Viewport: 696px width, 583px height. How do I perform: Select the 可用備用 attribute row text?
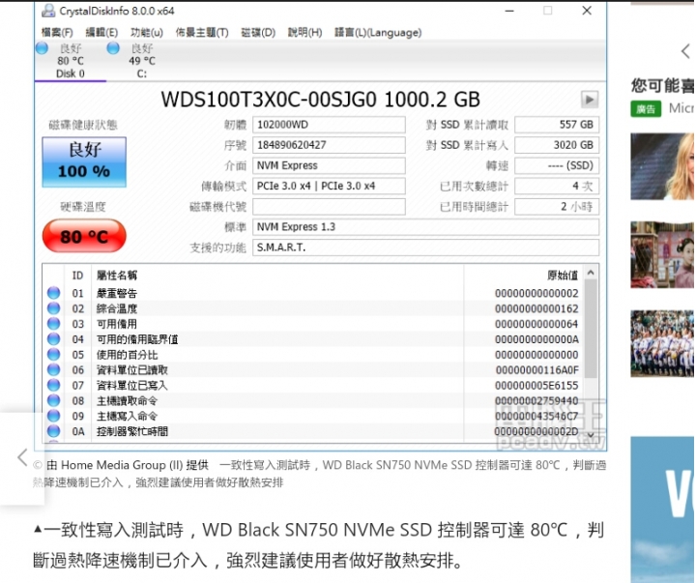click(117, 324)
